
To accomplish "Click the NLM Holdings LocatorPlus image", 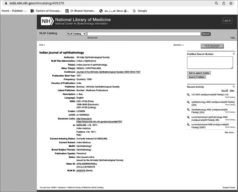I will (x=212, y=46).
